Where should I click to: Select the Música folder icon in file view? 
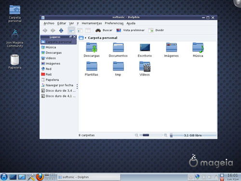198,48
